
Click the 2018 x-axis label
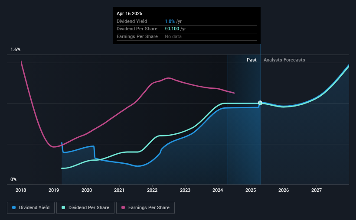(21, 190)
